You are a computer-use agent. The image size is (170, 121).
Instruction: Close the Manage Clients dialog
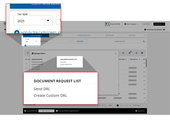point(116,53)
